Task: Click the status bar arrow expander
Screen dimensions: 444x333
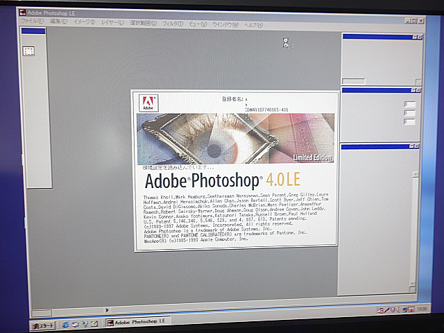Action: (106, 310)
